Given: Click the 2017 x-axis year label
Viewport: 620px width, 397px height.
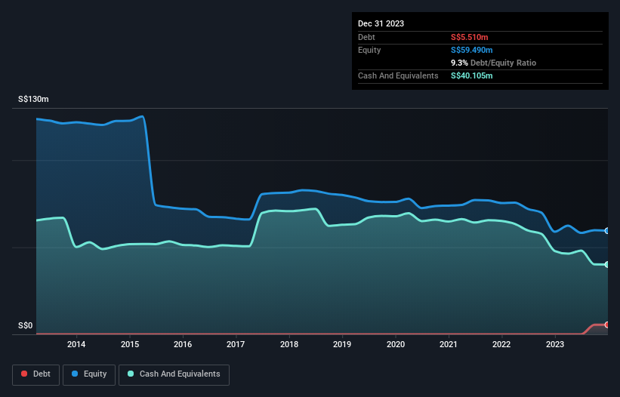Looking at the screenshot, I should coord(236,345).
